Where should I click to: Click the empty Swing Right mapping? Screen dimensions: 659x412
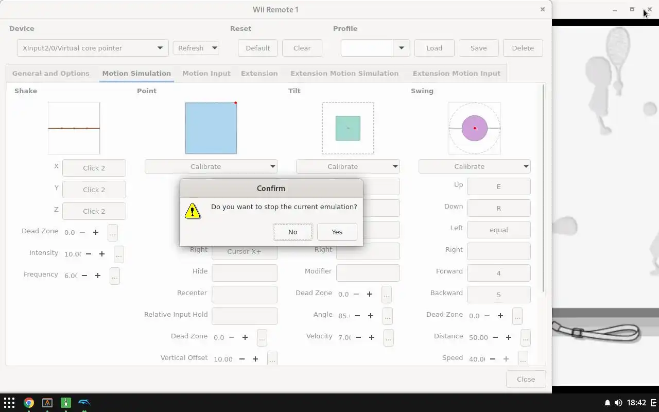click(499, 251)
